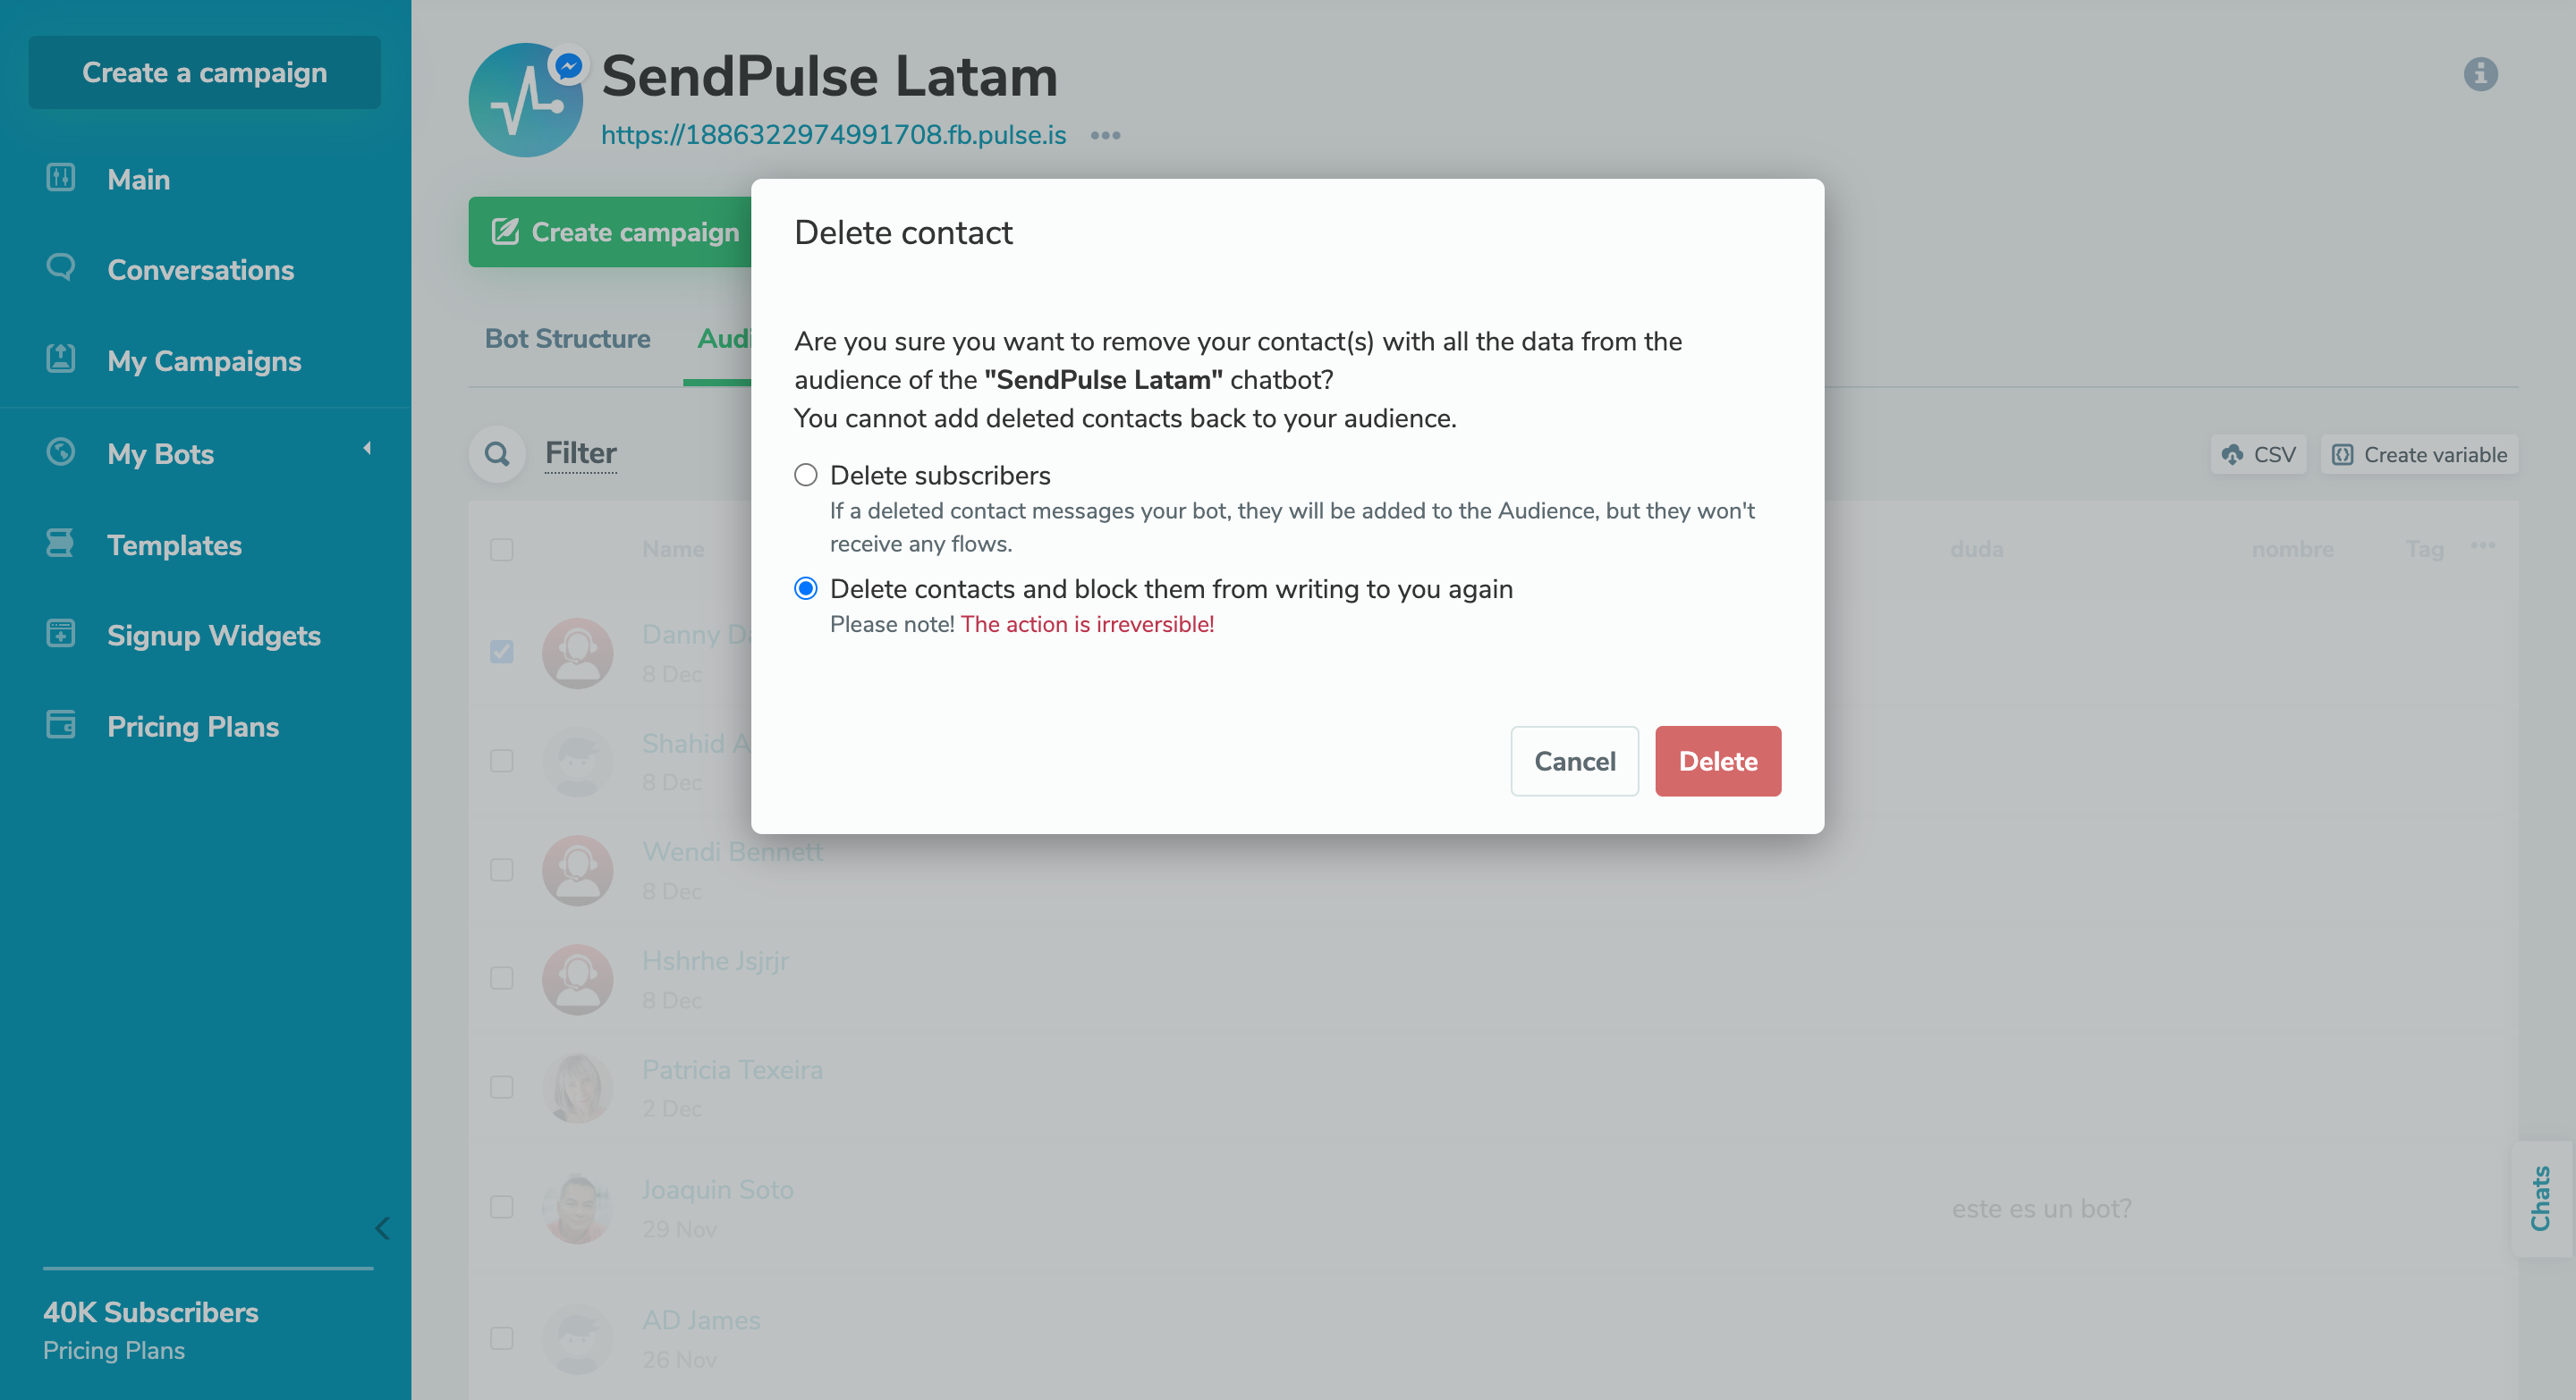Switch to the Bot Structure tab

click(567, 339)
